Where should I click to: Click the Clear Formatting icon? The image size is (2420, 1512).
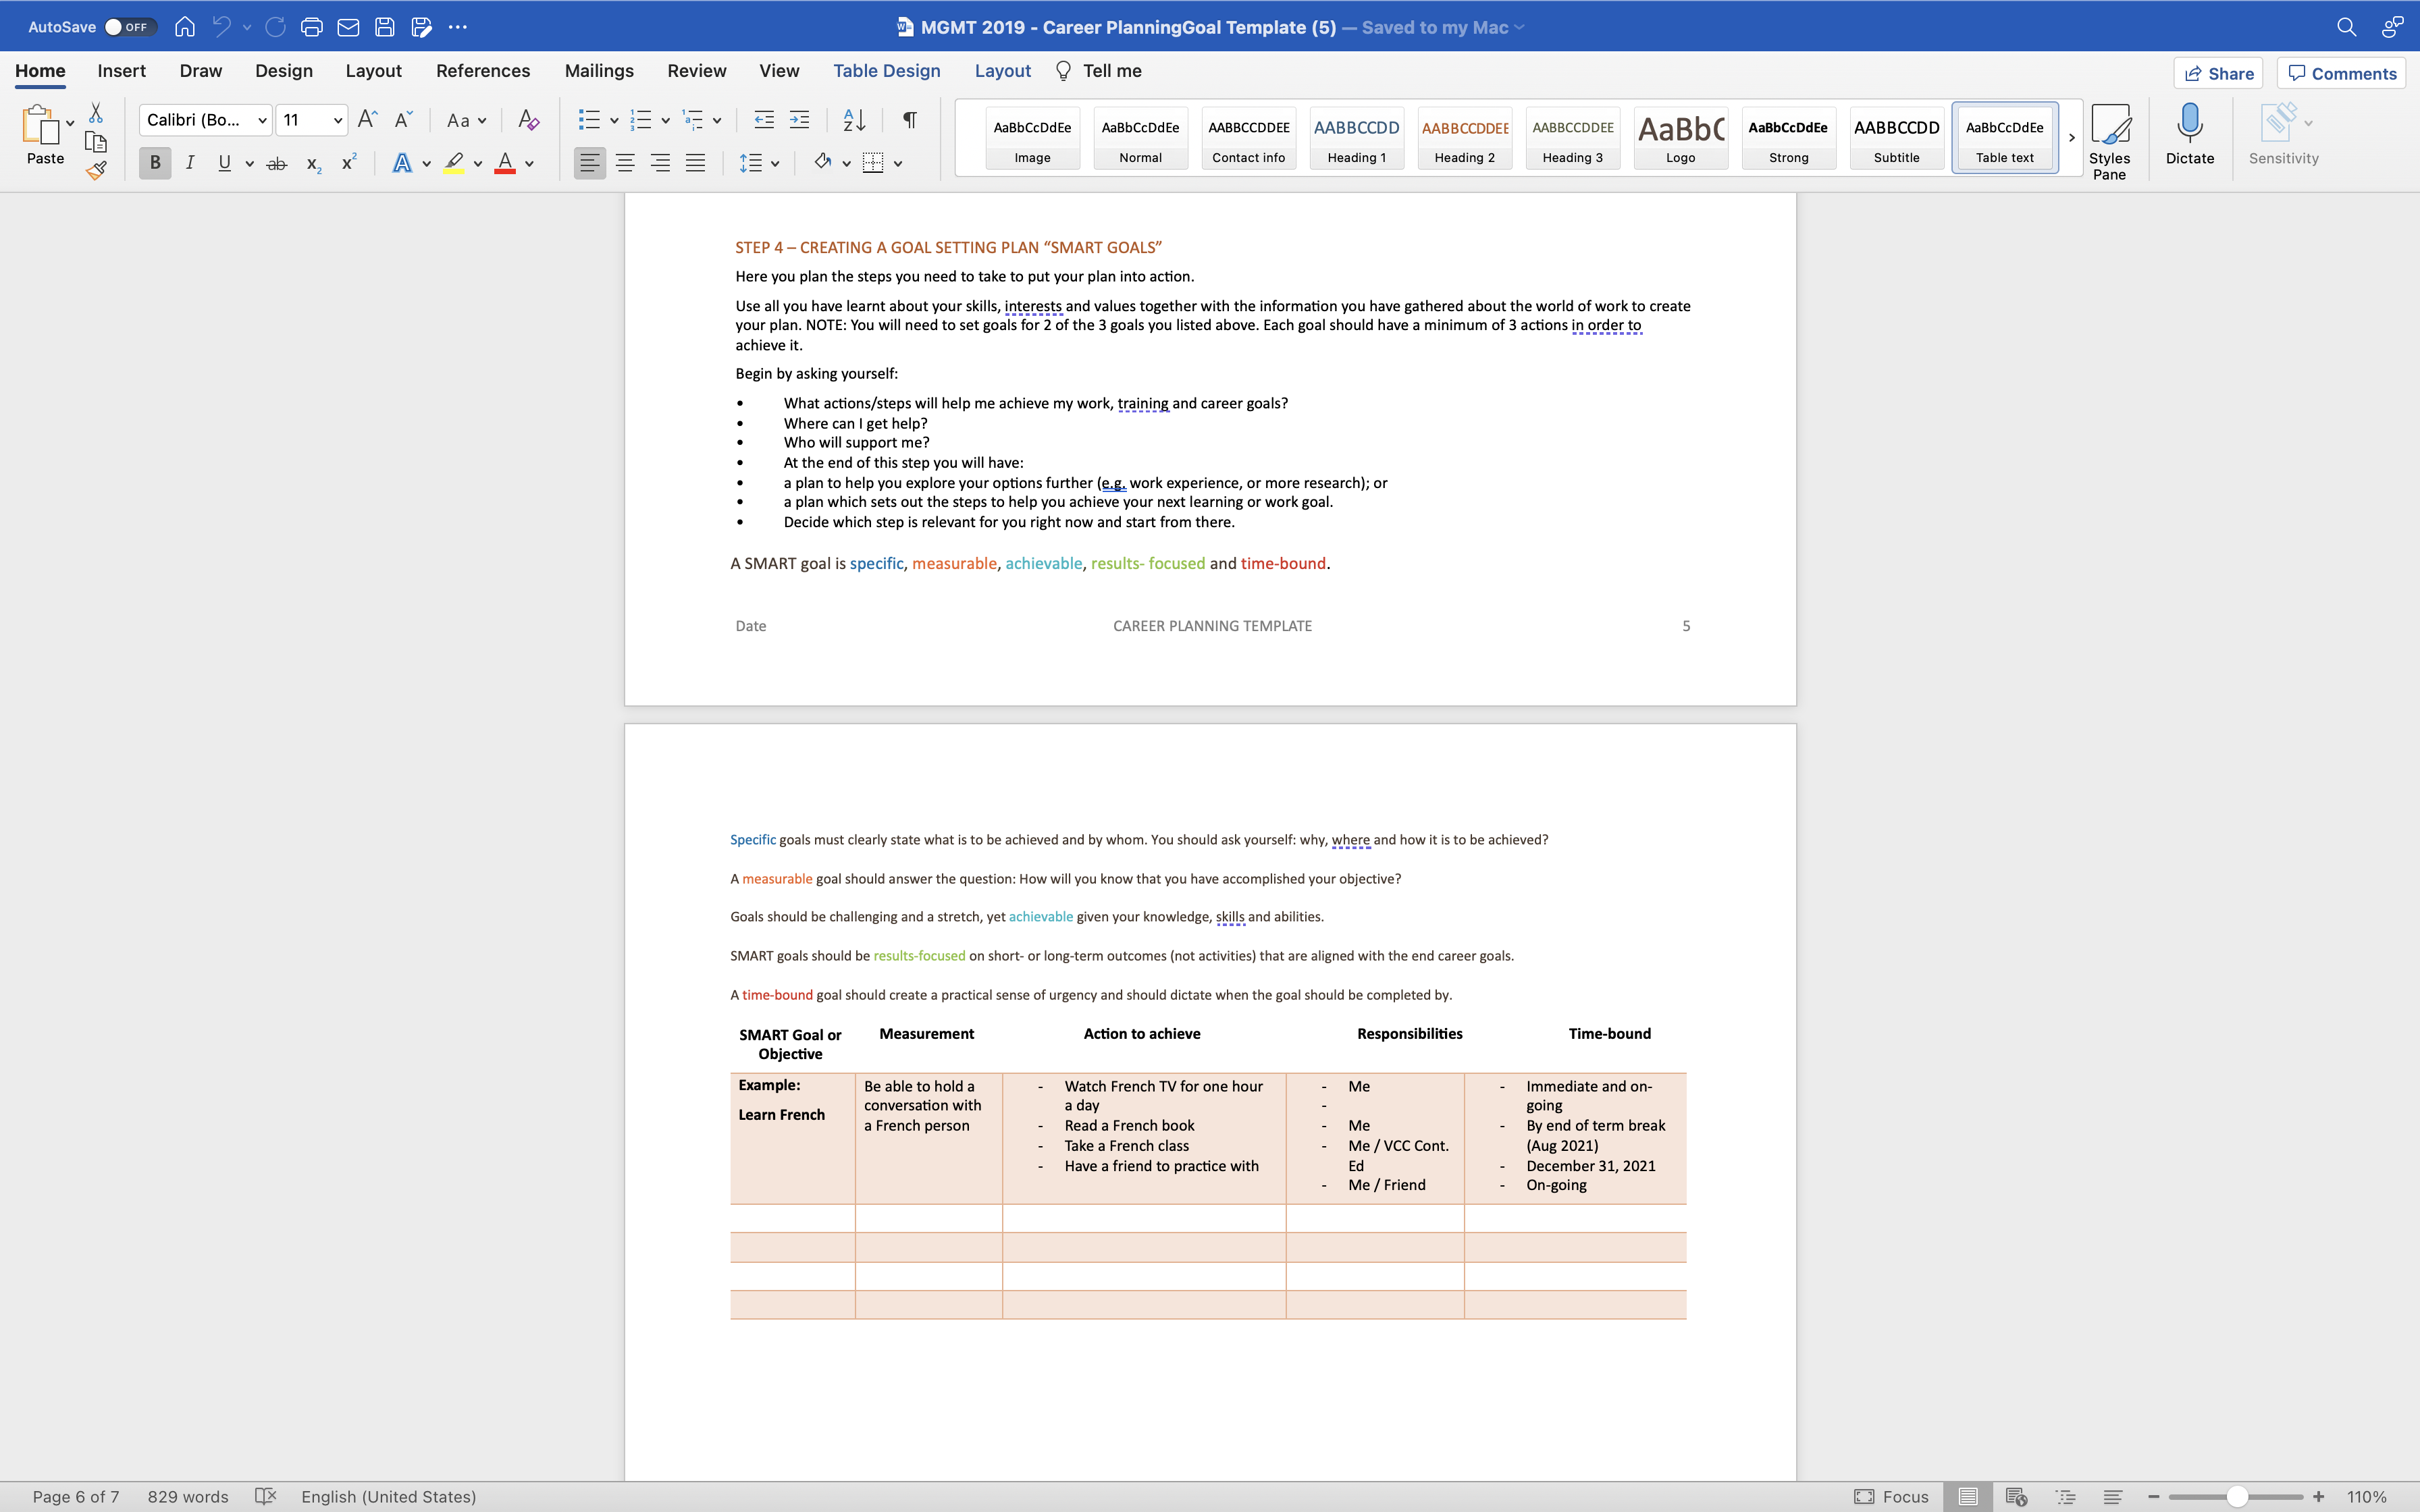(528, 120)
